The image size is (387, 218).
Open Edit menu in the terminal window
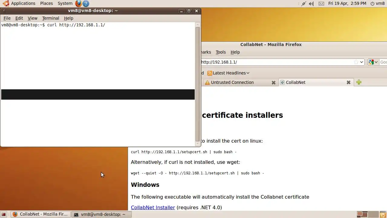19,18
